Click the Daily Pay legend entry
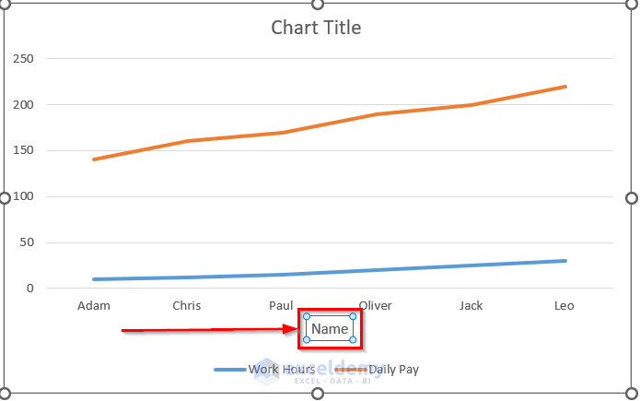 point(392,370)
